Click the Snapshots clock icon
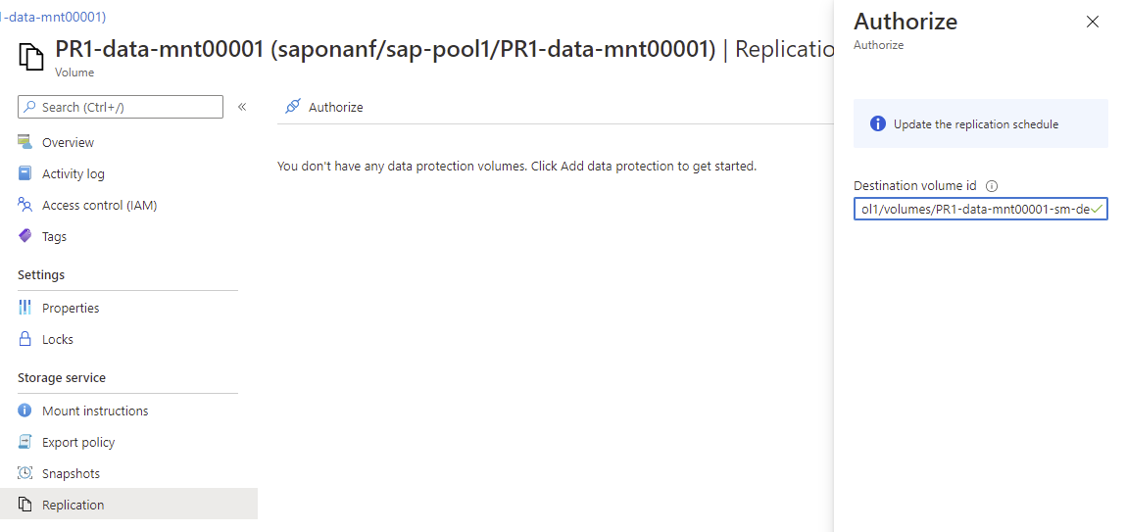Viewport: 1126px width, 532px height. click(24, 473)
